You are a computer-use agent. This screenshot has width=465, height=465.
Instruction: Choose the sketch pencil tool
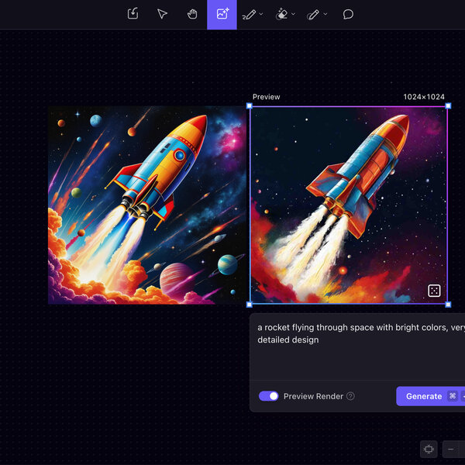click(249, 14)
